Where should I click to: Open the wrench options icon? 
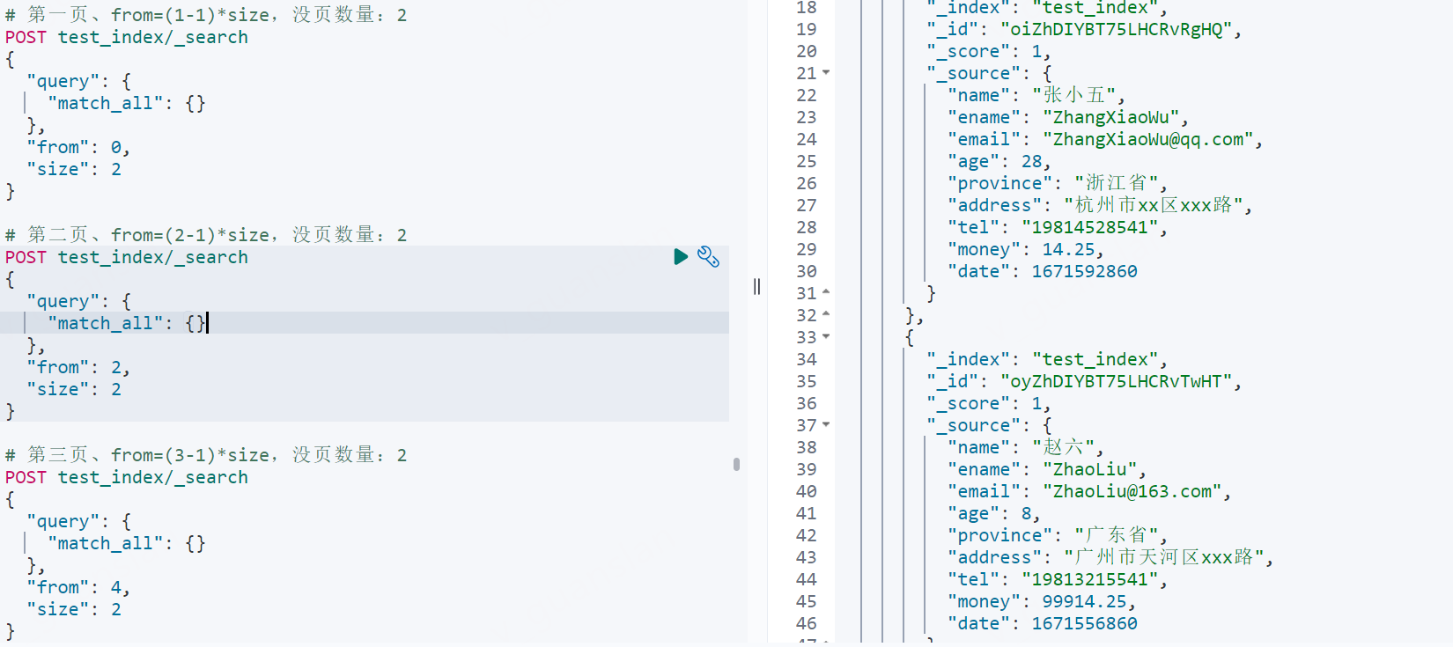pyautogui.click(x=708, y=257)
